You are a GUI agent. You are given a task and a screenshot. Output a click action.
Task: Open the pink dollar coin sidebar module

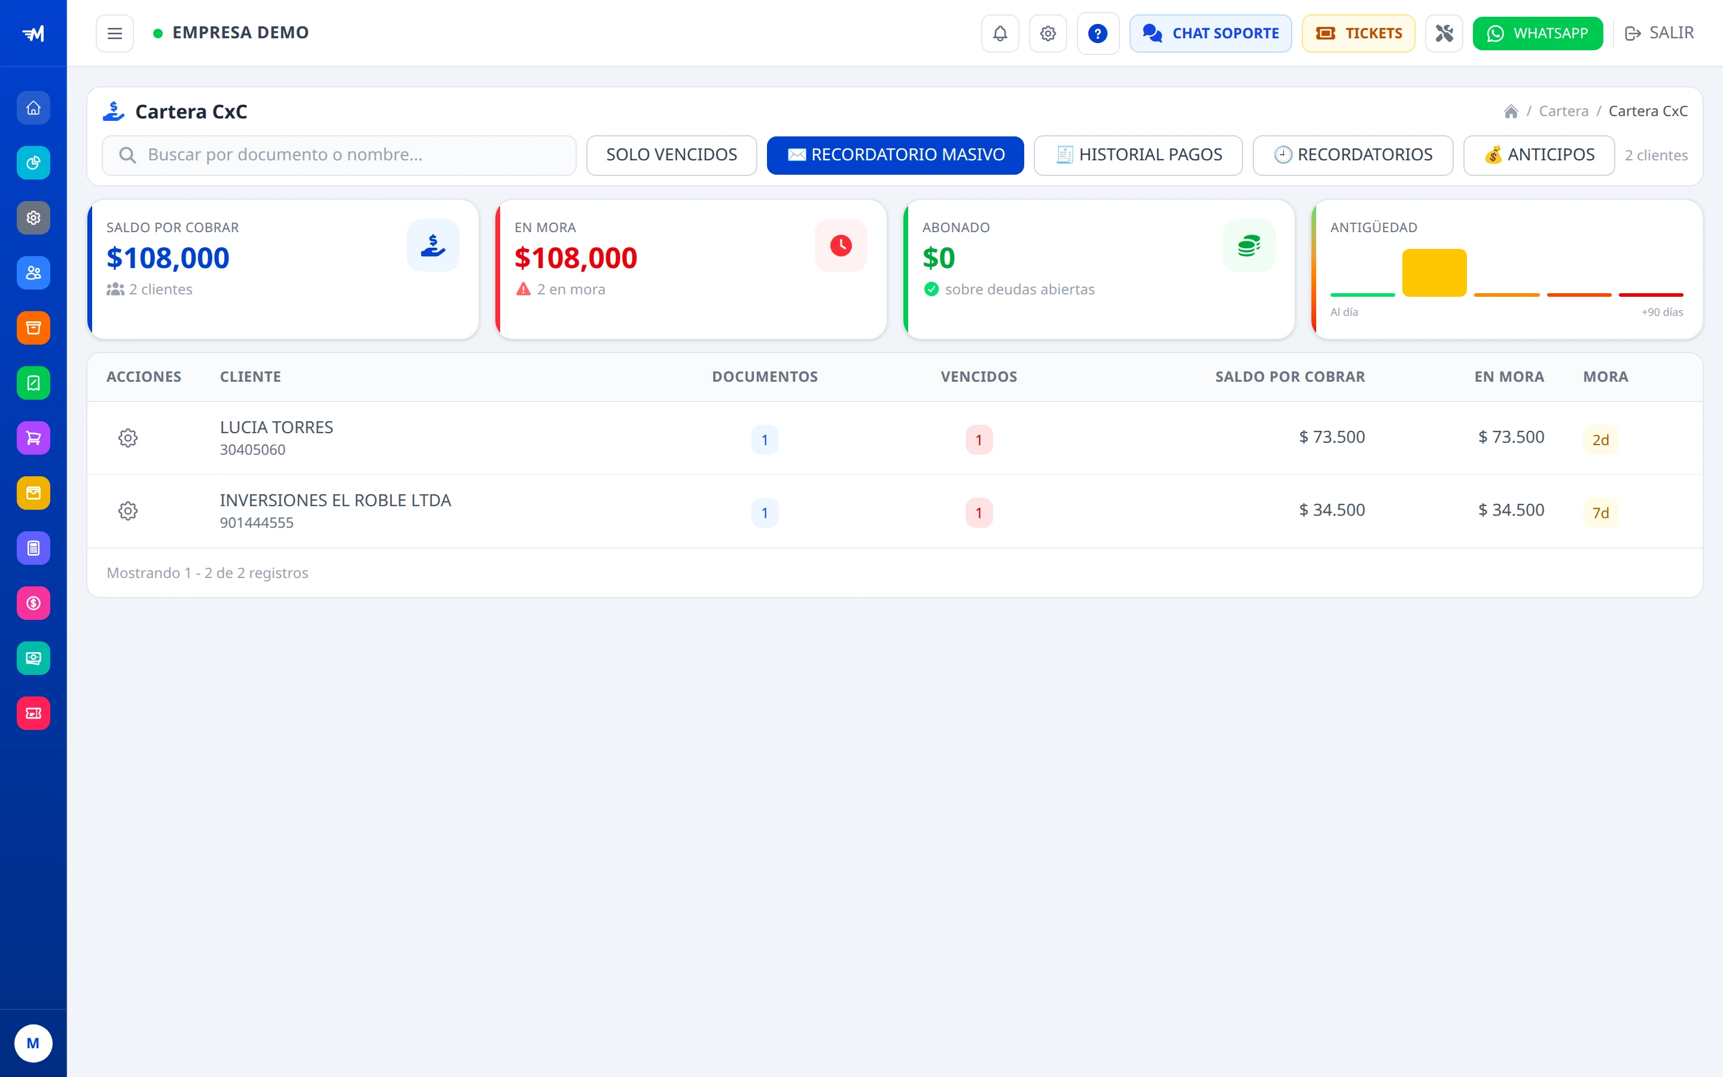tap(34, 603)
